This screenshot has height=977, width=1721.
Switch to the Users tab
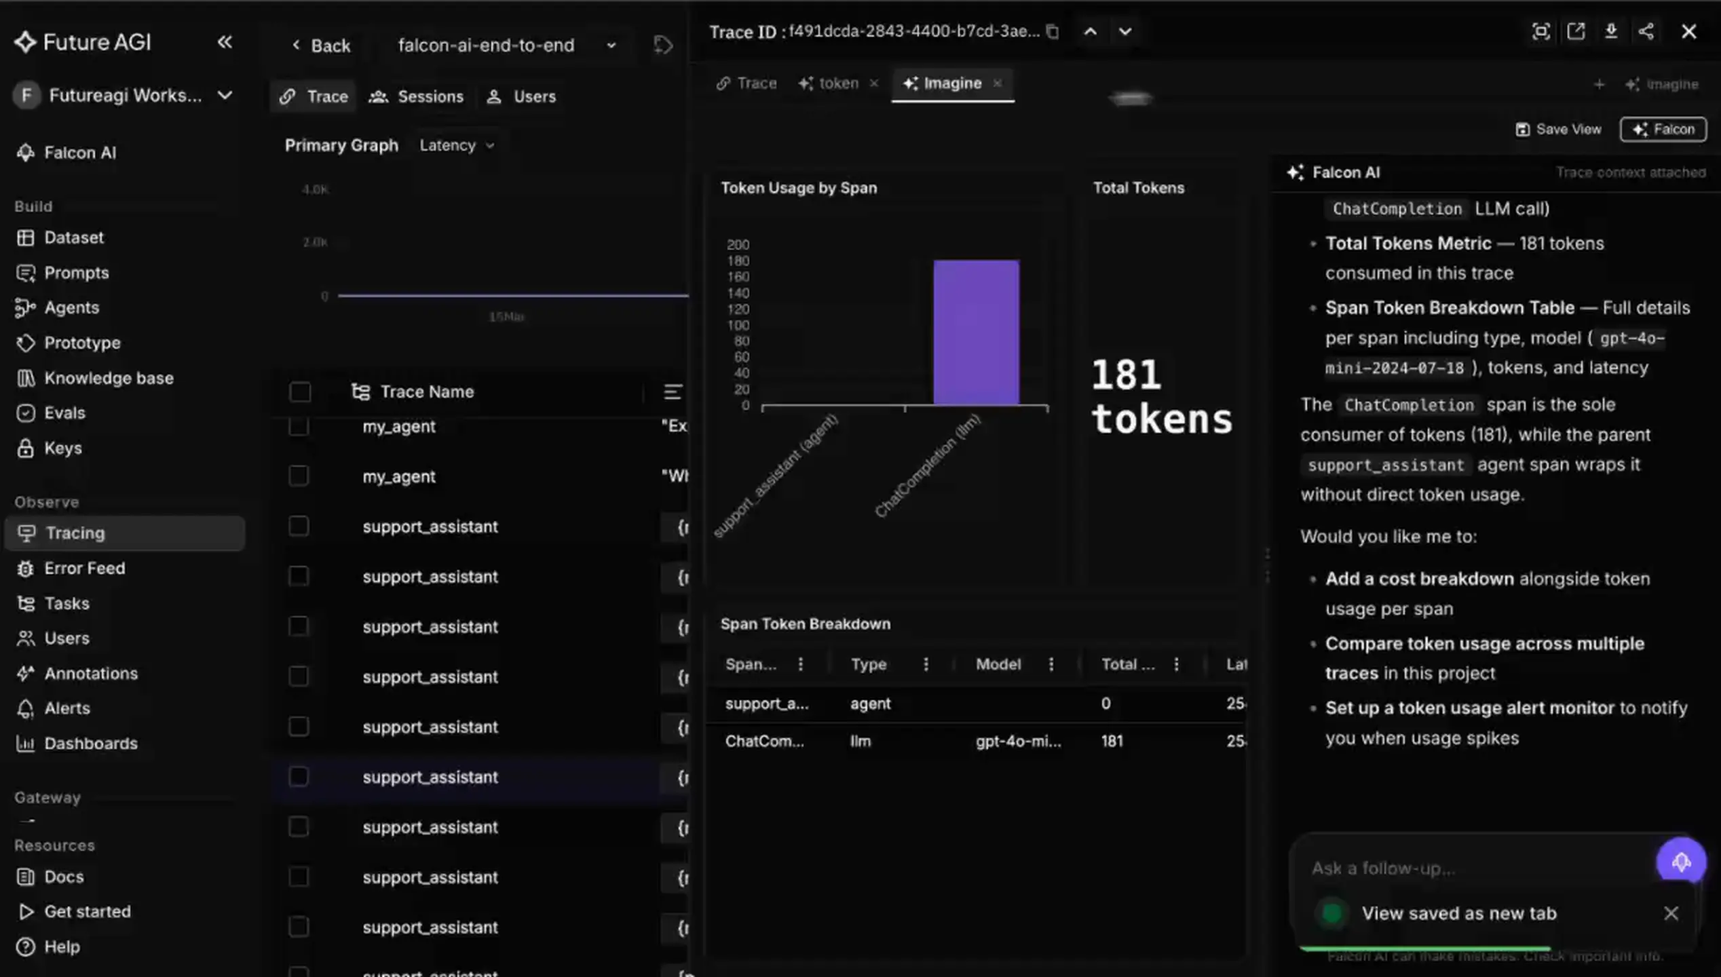tap(521, 96)
